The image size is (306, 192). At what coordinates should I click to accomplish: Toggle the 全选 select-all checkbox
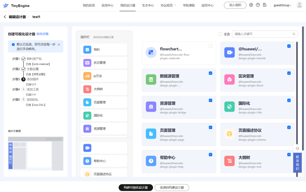click(x=220, y=34)
